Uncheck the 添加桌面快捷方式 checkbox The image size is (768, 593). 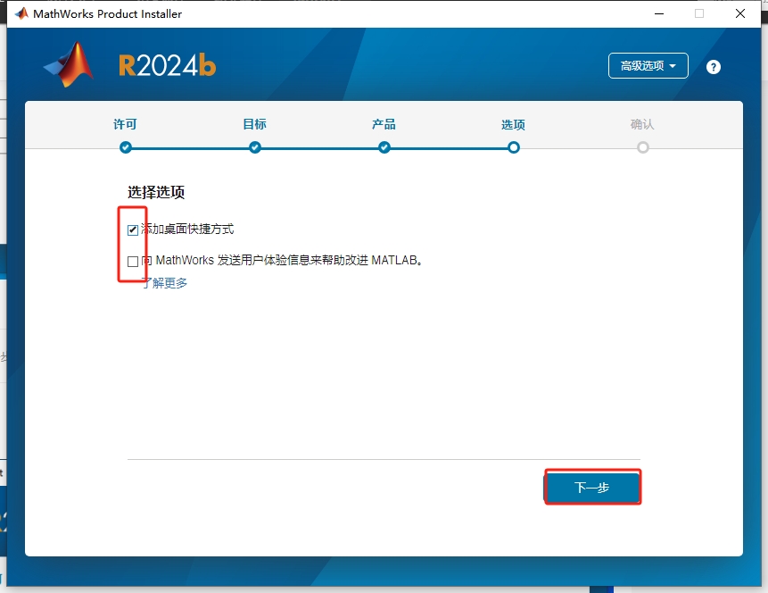click(134, 229)
